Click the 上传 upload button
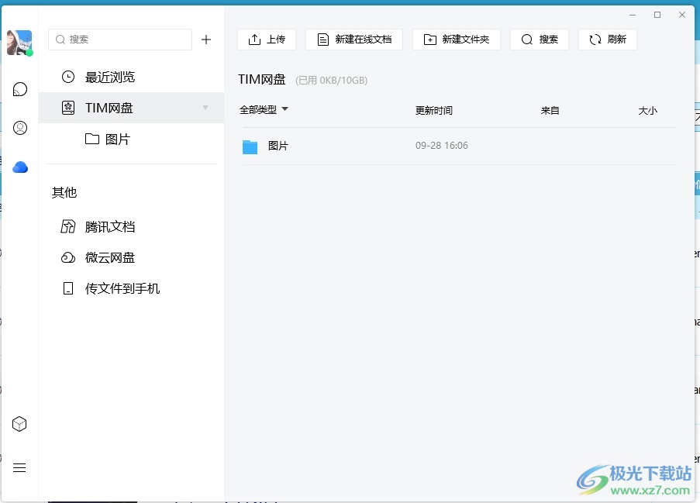Image resolution: width=700 pixels, height=503 pixels. click(x=267, y=40)
